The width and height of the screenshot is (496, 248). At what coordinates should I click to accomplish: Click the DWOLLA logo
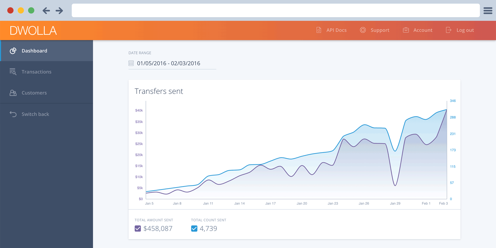[x=33, y=30]
